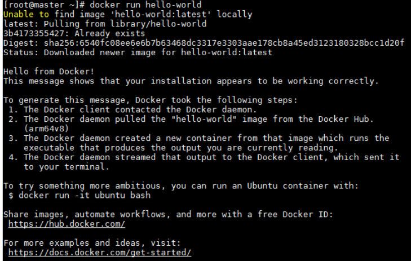Click step 3 about creating new container

(x=198, y=143)
